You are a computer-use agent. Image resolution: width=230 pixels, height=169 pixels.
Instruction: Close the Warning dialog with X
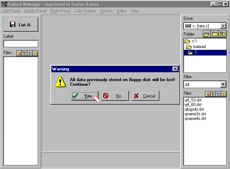175,69
